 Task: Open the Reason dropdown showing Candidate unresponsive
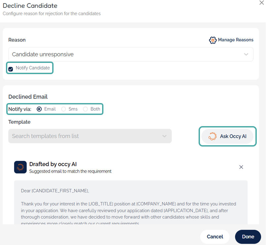click(x=126, y=54)
